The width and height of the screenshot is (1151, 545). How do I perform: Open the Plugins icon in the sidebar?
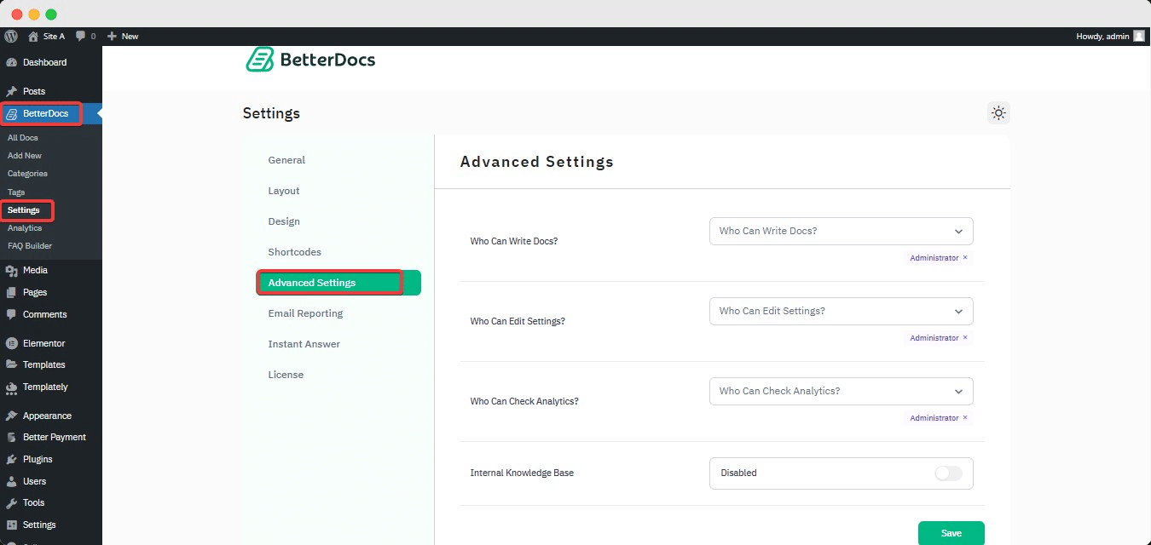12,459
